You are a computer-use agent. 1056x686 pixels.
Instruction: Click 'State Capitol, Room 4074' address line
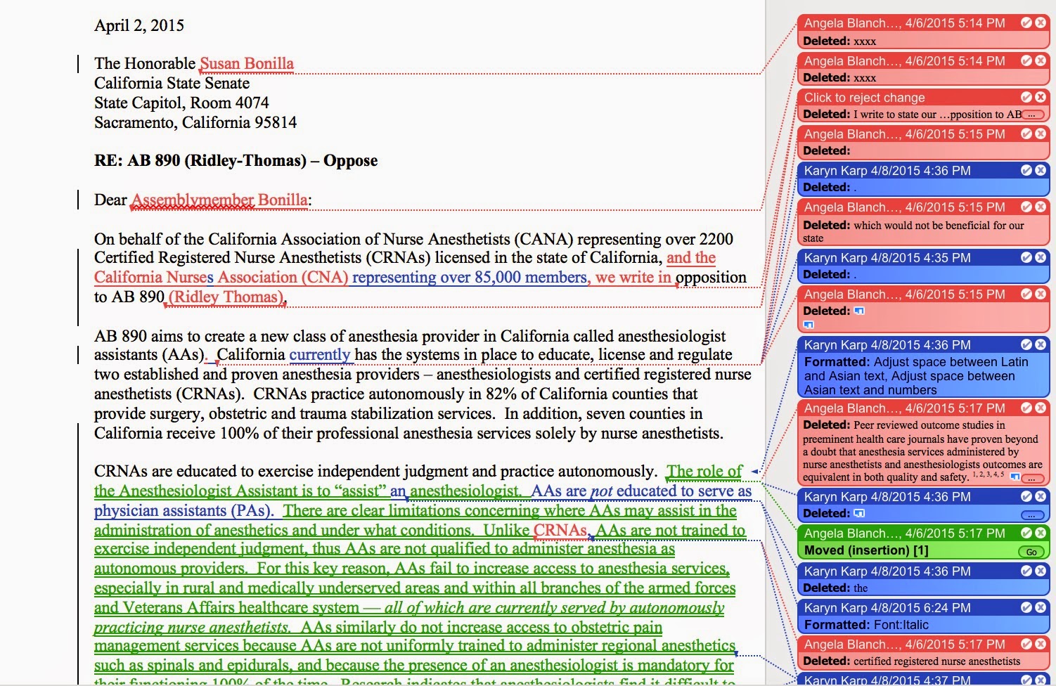[x=181, y=103]
